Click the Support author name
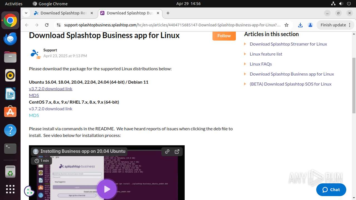This screenshot has width=356, height=200. 50,50
